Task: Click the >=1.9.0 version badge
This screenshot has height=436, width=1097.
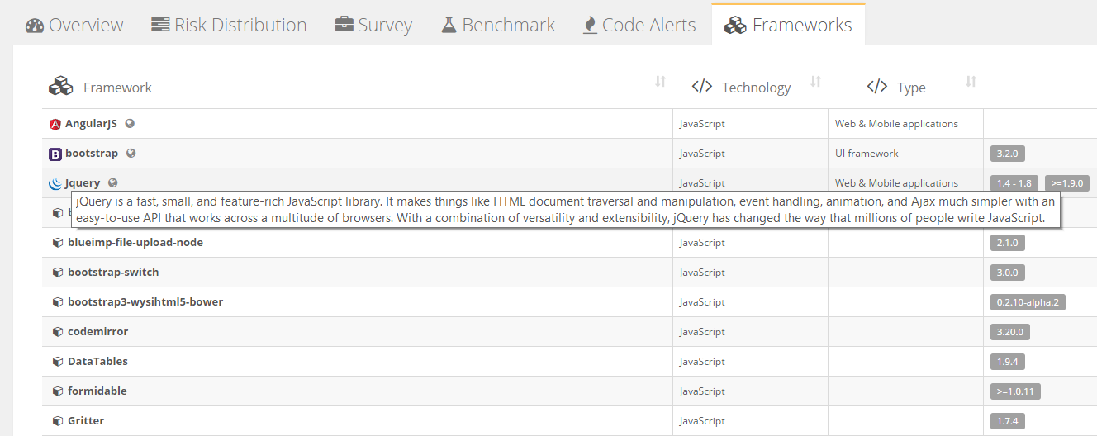Action: coord(1067,183)
